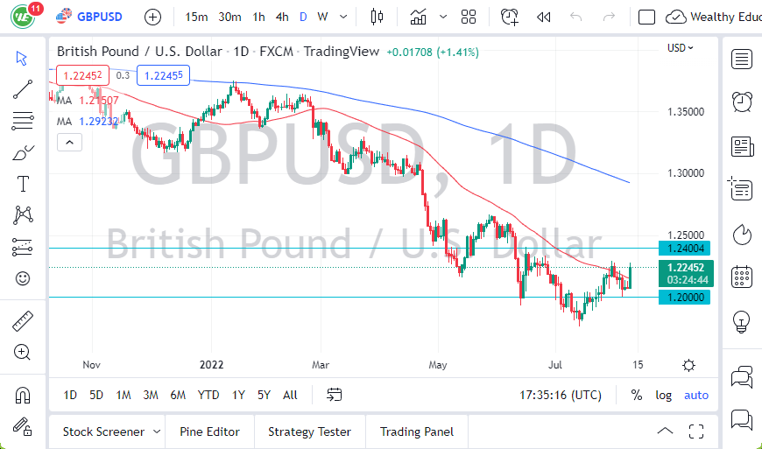The height and width of the screenshot is (449, 762).
Task: Open chart settings gear icon
Action: (x=689, y=366)
